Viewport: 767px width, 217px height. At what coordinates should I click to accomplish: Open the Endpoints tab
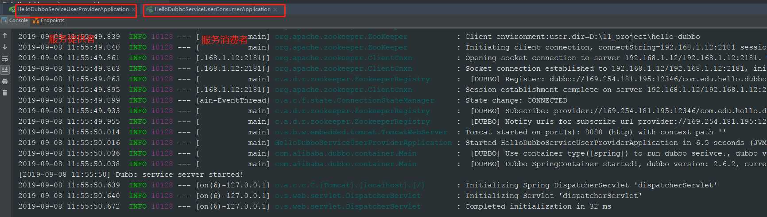48,20
